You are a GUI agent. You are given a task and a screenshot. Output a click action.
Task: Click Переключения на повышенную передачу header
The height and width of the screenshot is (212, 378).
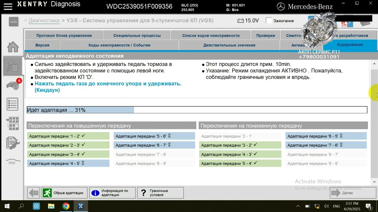pyautogui.click(x=111, y=126)
